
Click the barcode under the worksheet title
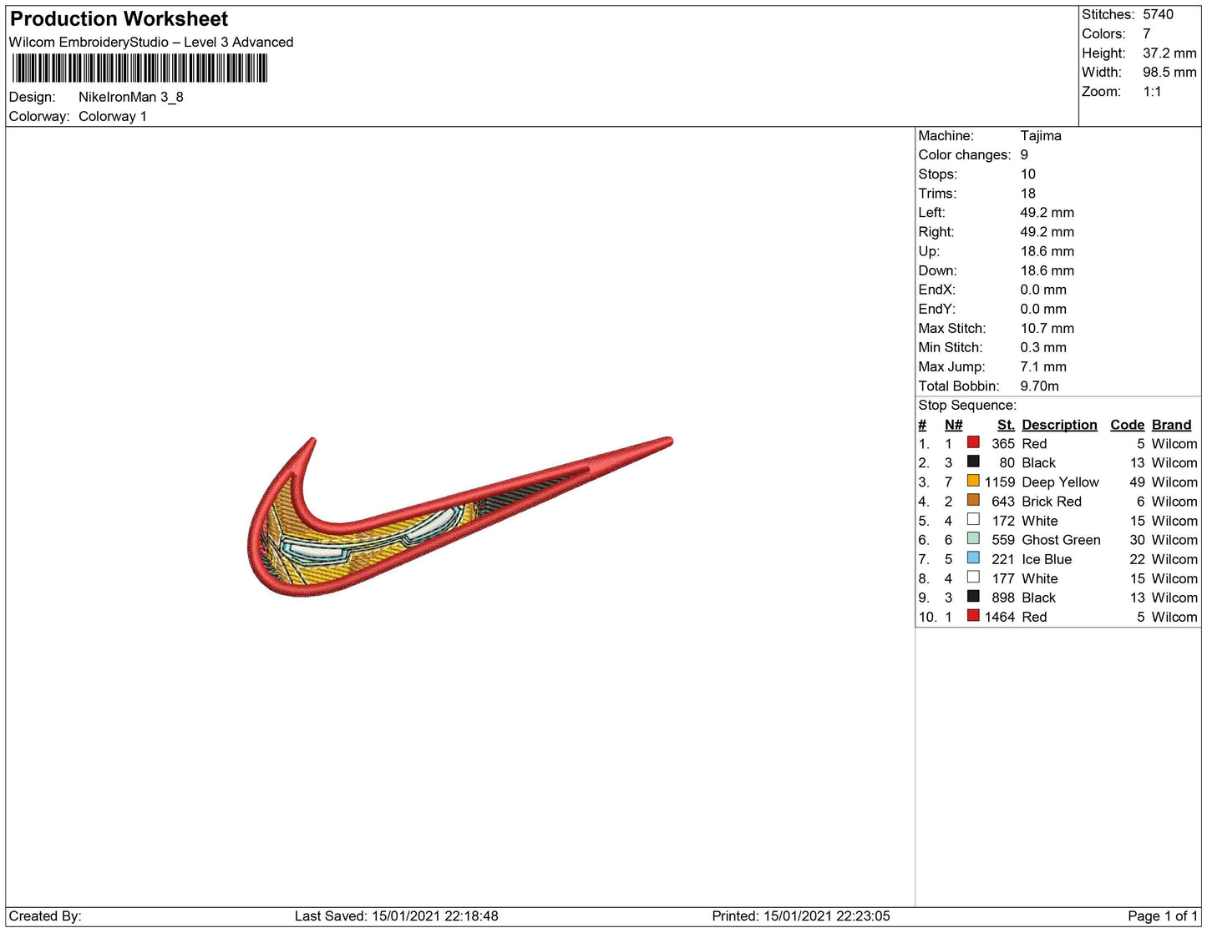click(x=139, y=68)
